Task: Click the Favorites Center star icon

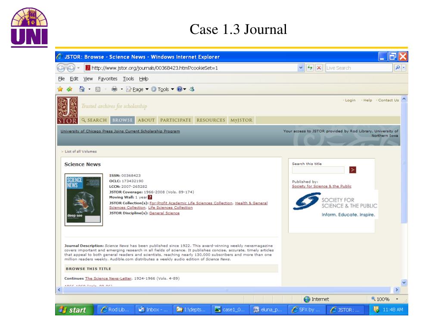Action: coord(60,89)
